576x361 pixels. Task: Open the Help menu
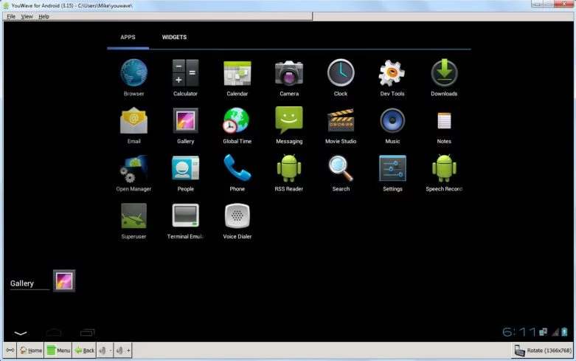[44, 16]
